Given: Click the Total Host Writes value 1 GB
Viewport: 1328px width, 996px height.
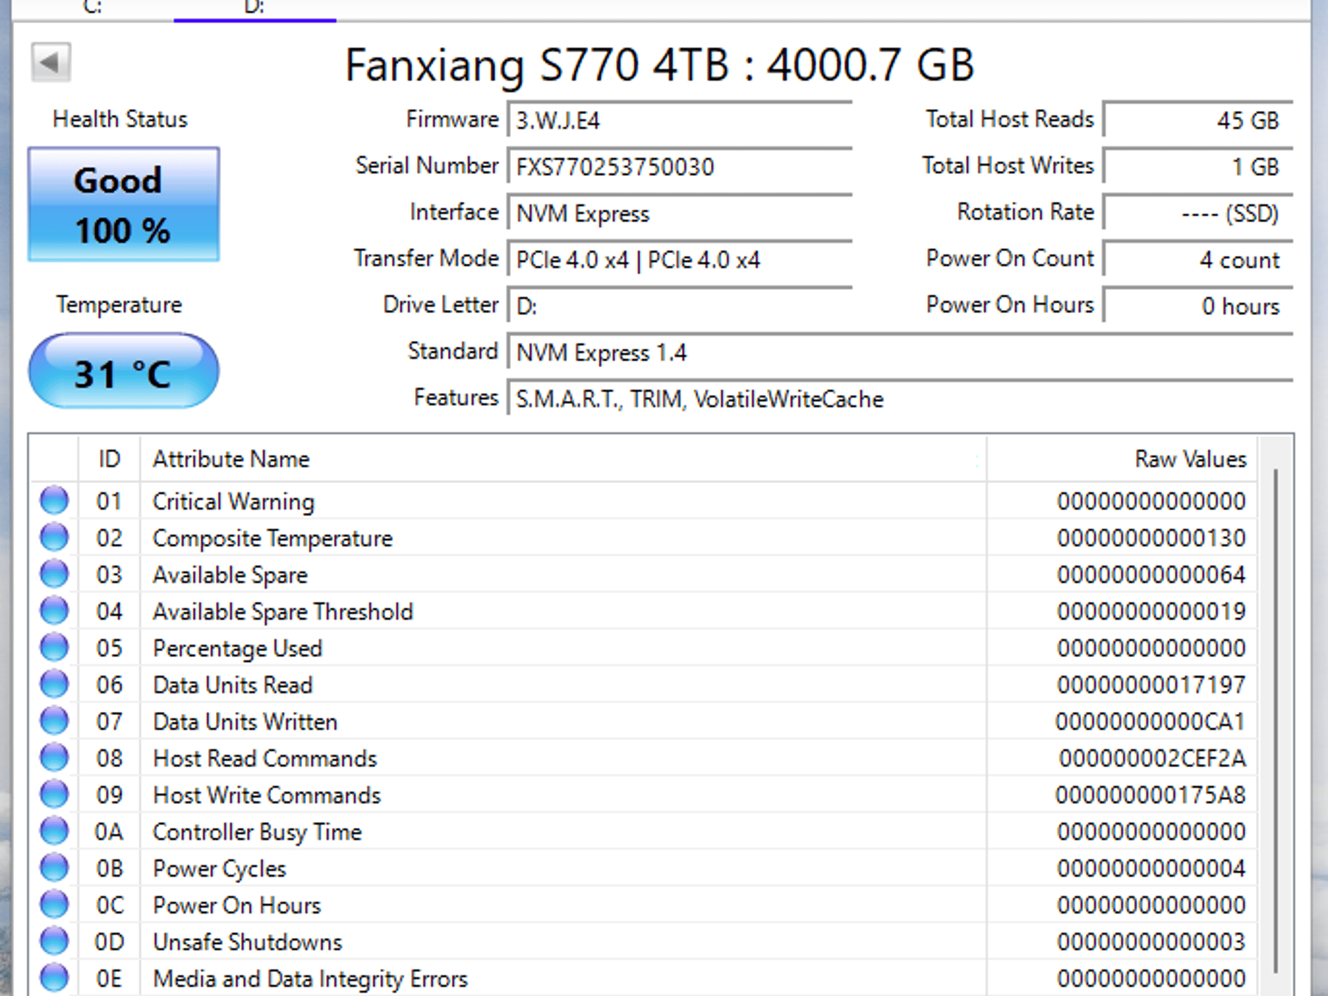Looking at the screenshot, I should point(1198,167).
